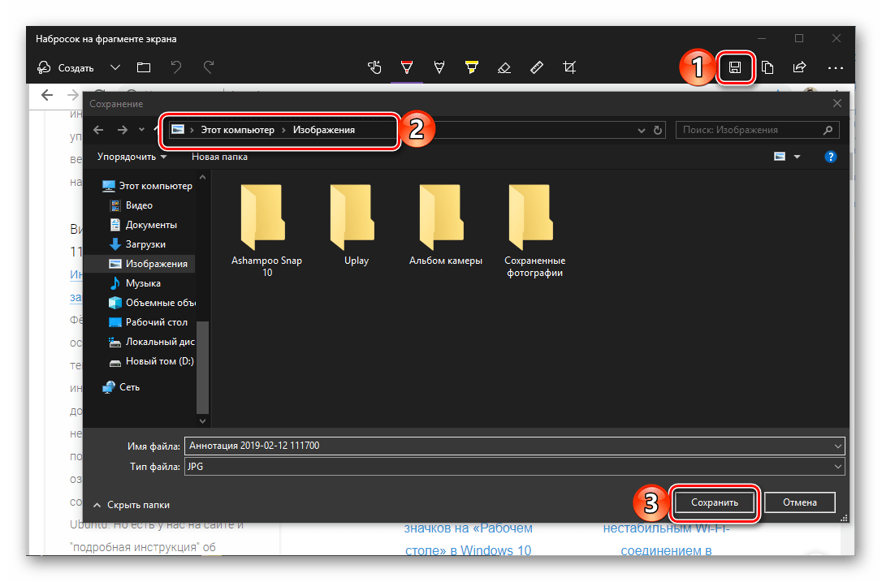Screen dimensions: 882x582
Task: Click Новая папка in dialog toolbar
Action: [219, 157]
